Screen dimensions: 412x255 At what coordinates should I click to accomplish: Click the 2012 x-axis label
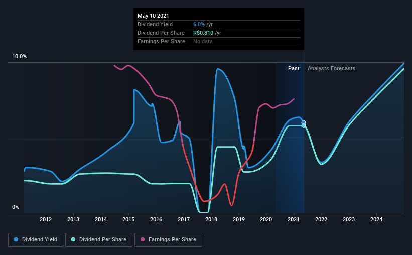[x=46, y=219]
